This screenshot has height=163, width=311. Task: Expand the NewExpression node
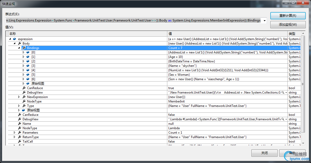tap(19, 97)
